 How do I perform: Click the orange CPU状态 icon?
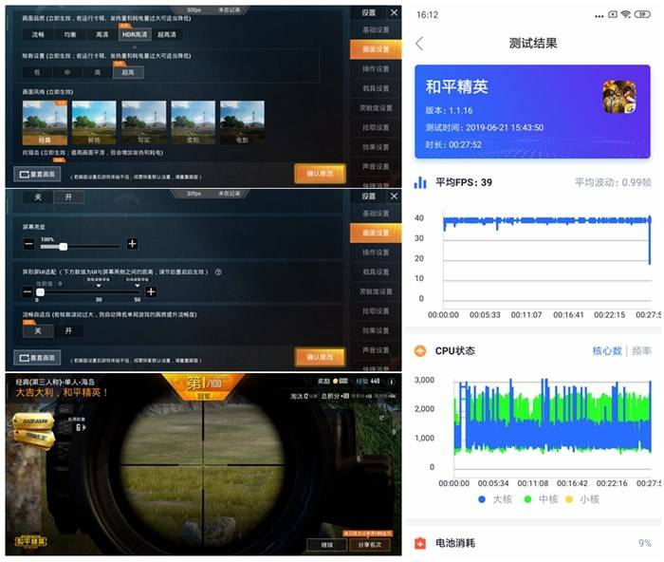pyautogui.click(x=420, y=351)
